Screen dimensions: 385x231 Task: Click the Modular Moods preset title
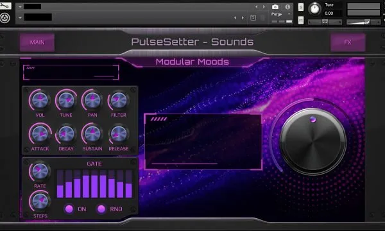[193, 62]
